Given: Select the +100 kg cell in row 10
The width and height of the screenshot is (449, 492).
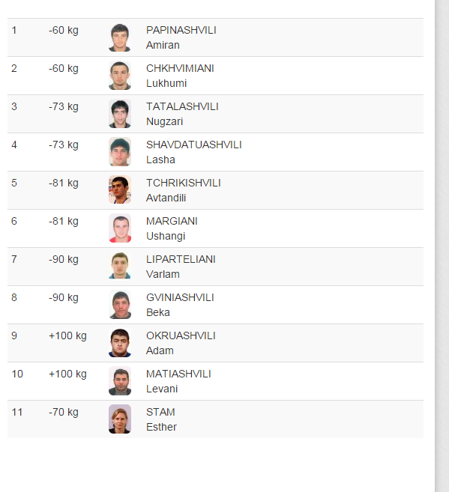Looking at the screenshot, I should point(67,374).
